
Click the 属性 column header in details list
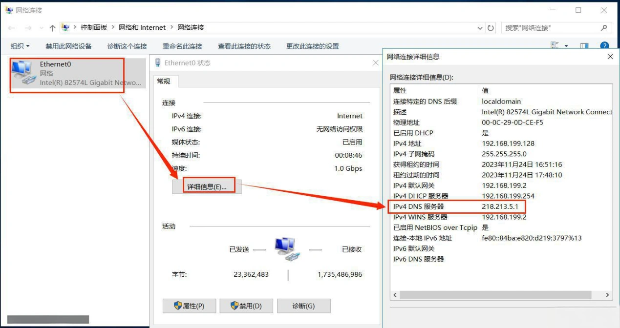434,90
